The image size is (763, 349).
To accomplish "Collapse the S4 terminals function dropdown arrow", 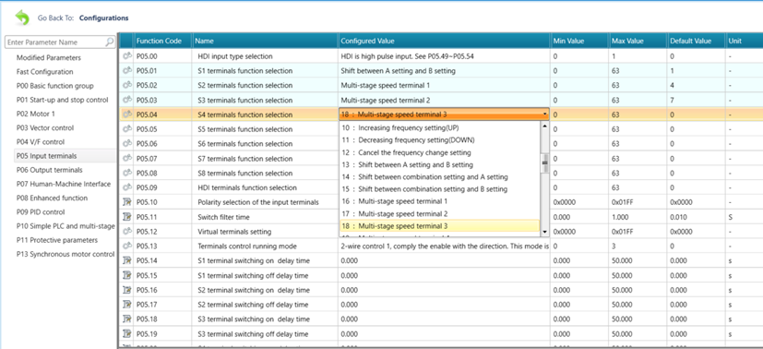I will pyautogui.click(x=545, y=114).
